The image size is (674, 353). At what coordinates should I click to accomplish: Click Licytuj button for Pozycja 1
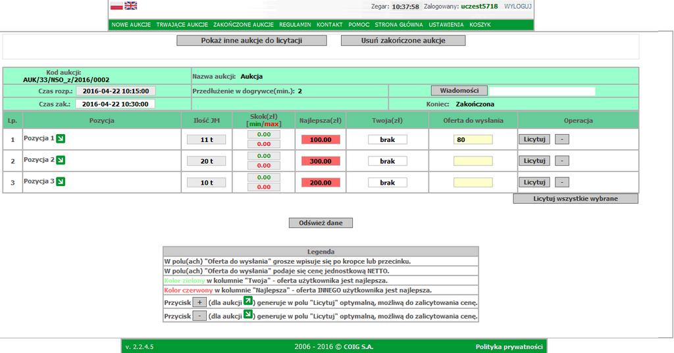point(534,139)
